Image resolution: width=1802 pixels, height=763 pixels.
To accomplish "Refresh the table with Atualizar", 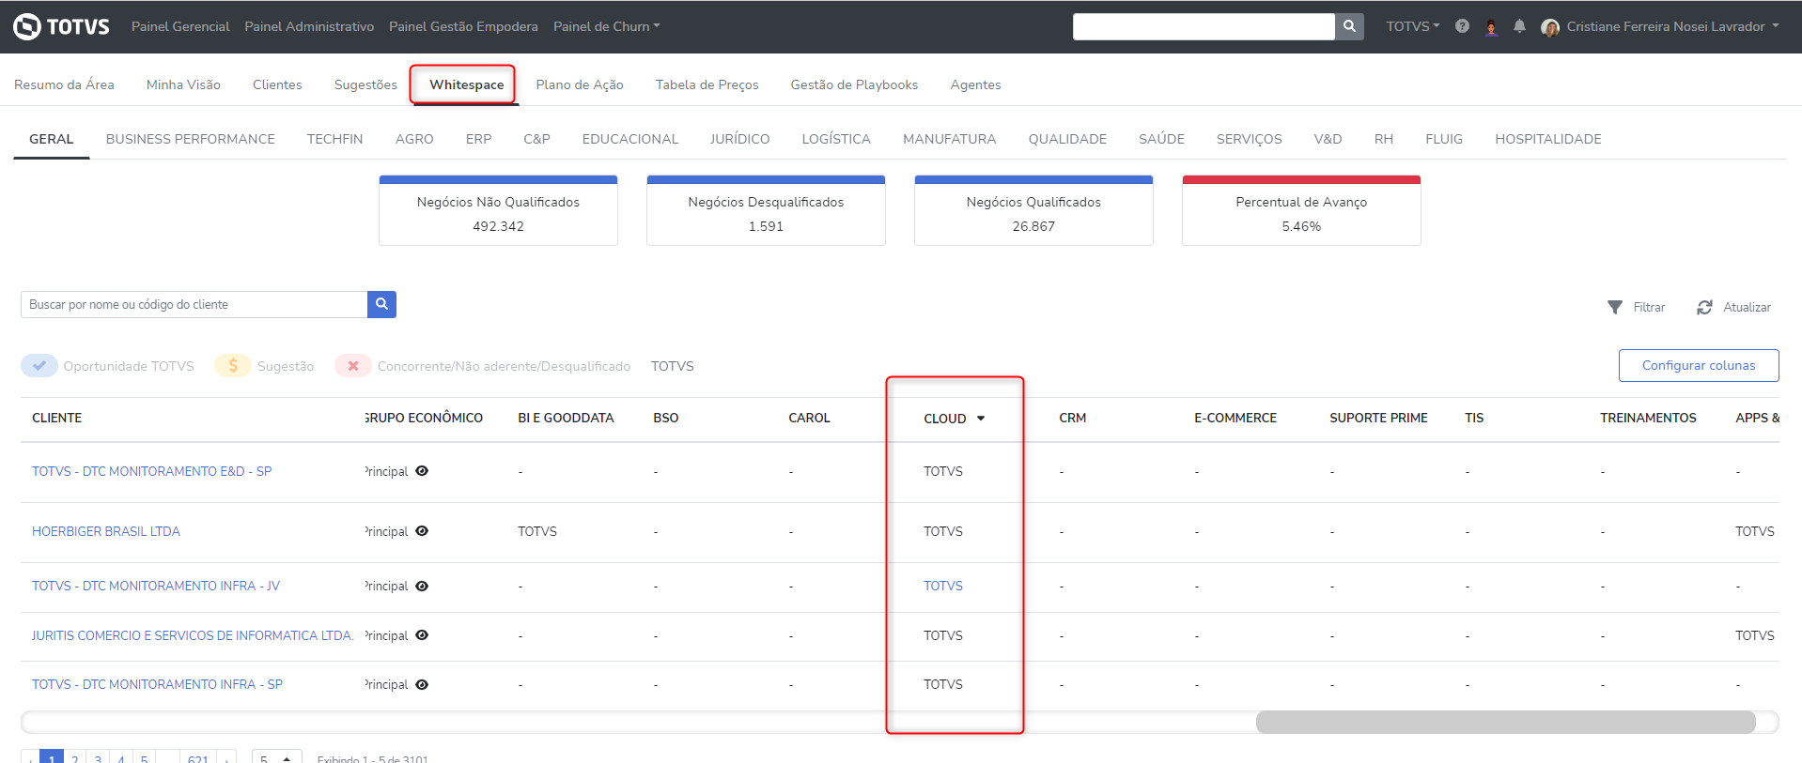I will (1733, 307).
